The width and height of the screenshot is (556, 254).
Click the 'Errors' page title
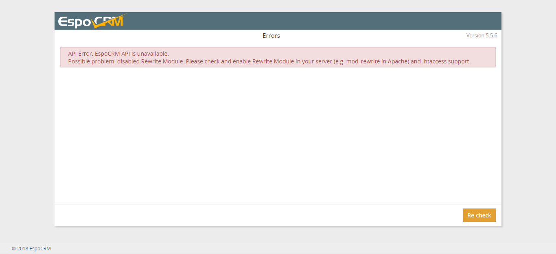click(x=271, y=36)
